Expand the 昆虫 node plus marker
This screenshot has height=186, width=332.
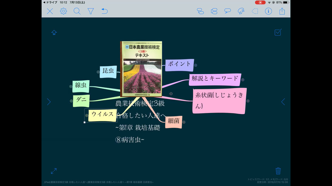98,72
